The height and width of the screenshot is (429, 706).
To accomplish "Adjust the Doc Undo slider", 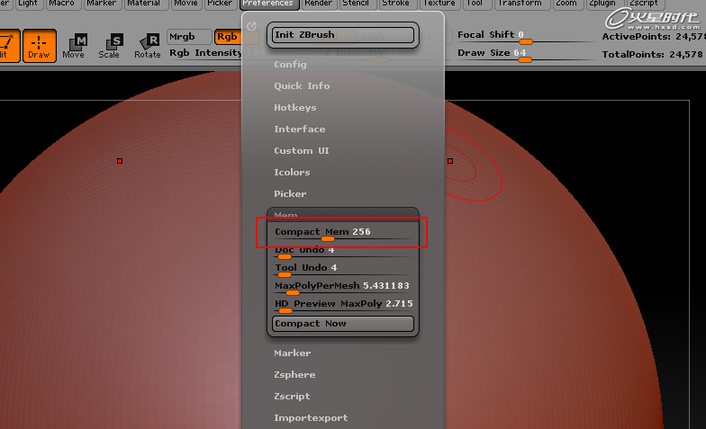I will pos(343,252).
